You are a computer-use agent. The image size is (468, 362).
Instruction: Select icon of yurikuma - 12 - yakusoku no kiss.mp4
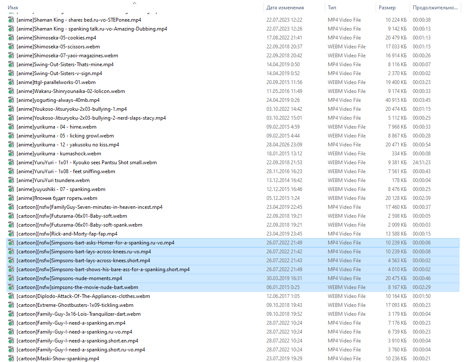(x=11, y=145)
